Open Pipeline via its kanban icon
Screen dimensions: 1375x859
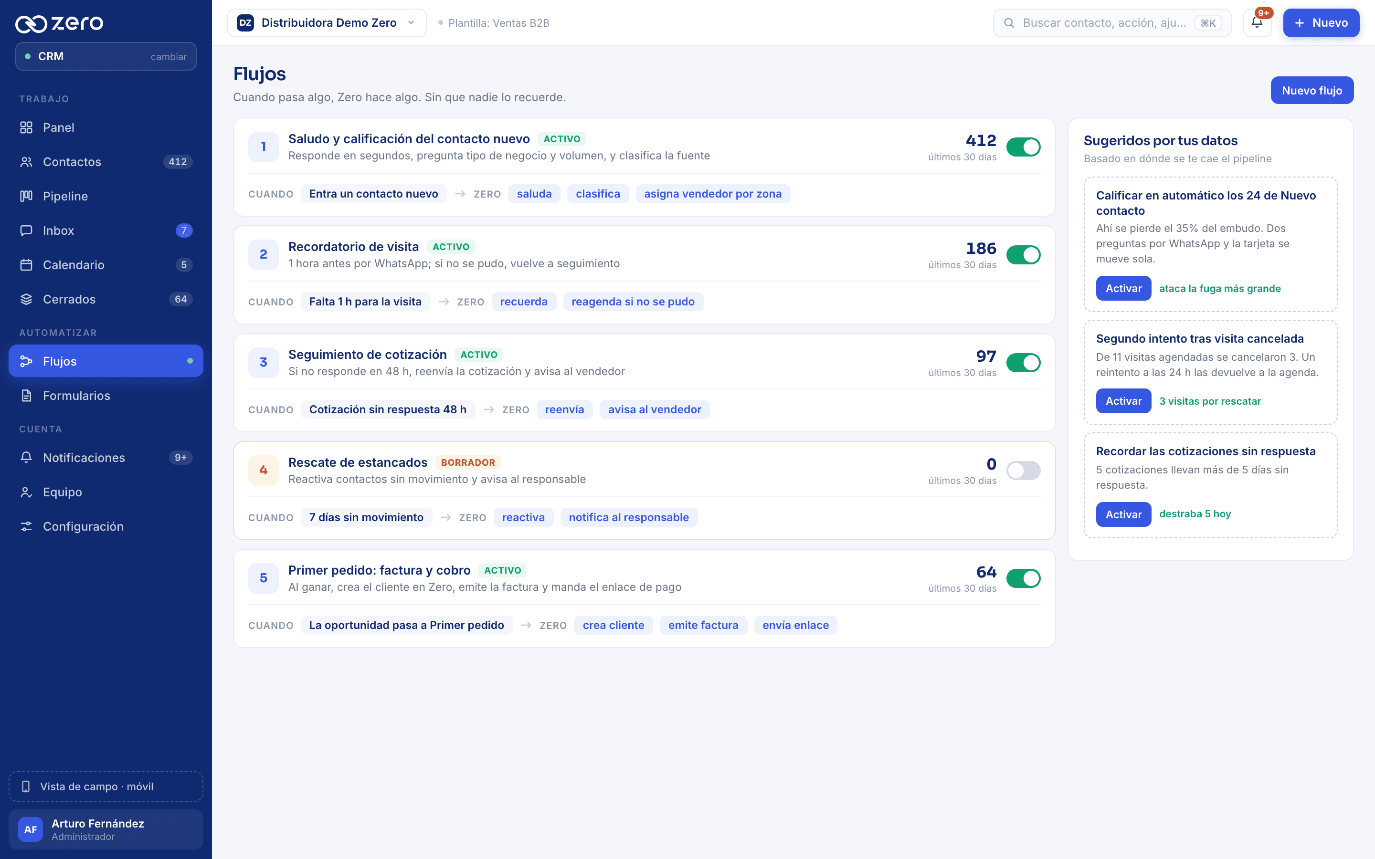tap(26, 196)
